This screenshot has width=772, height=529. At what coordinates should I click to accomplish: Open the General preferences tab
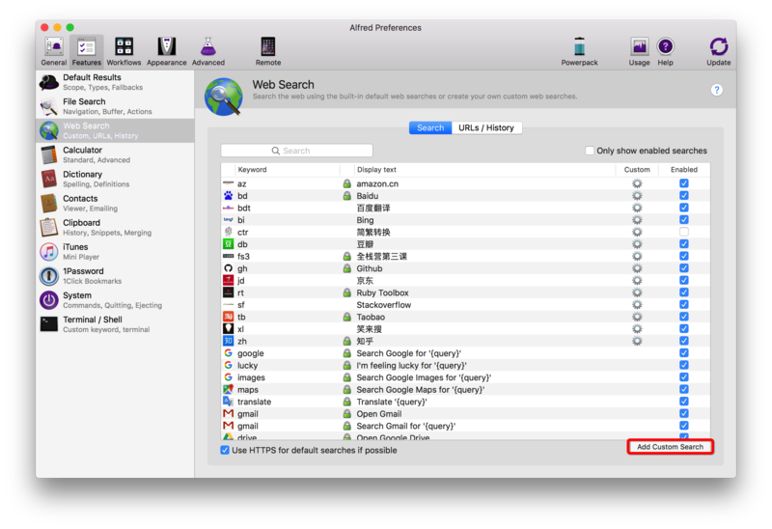pos(54,51)
